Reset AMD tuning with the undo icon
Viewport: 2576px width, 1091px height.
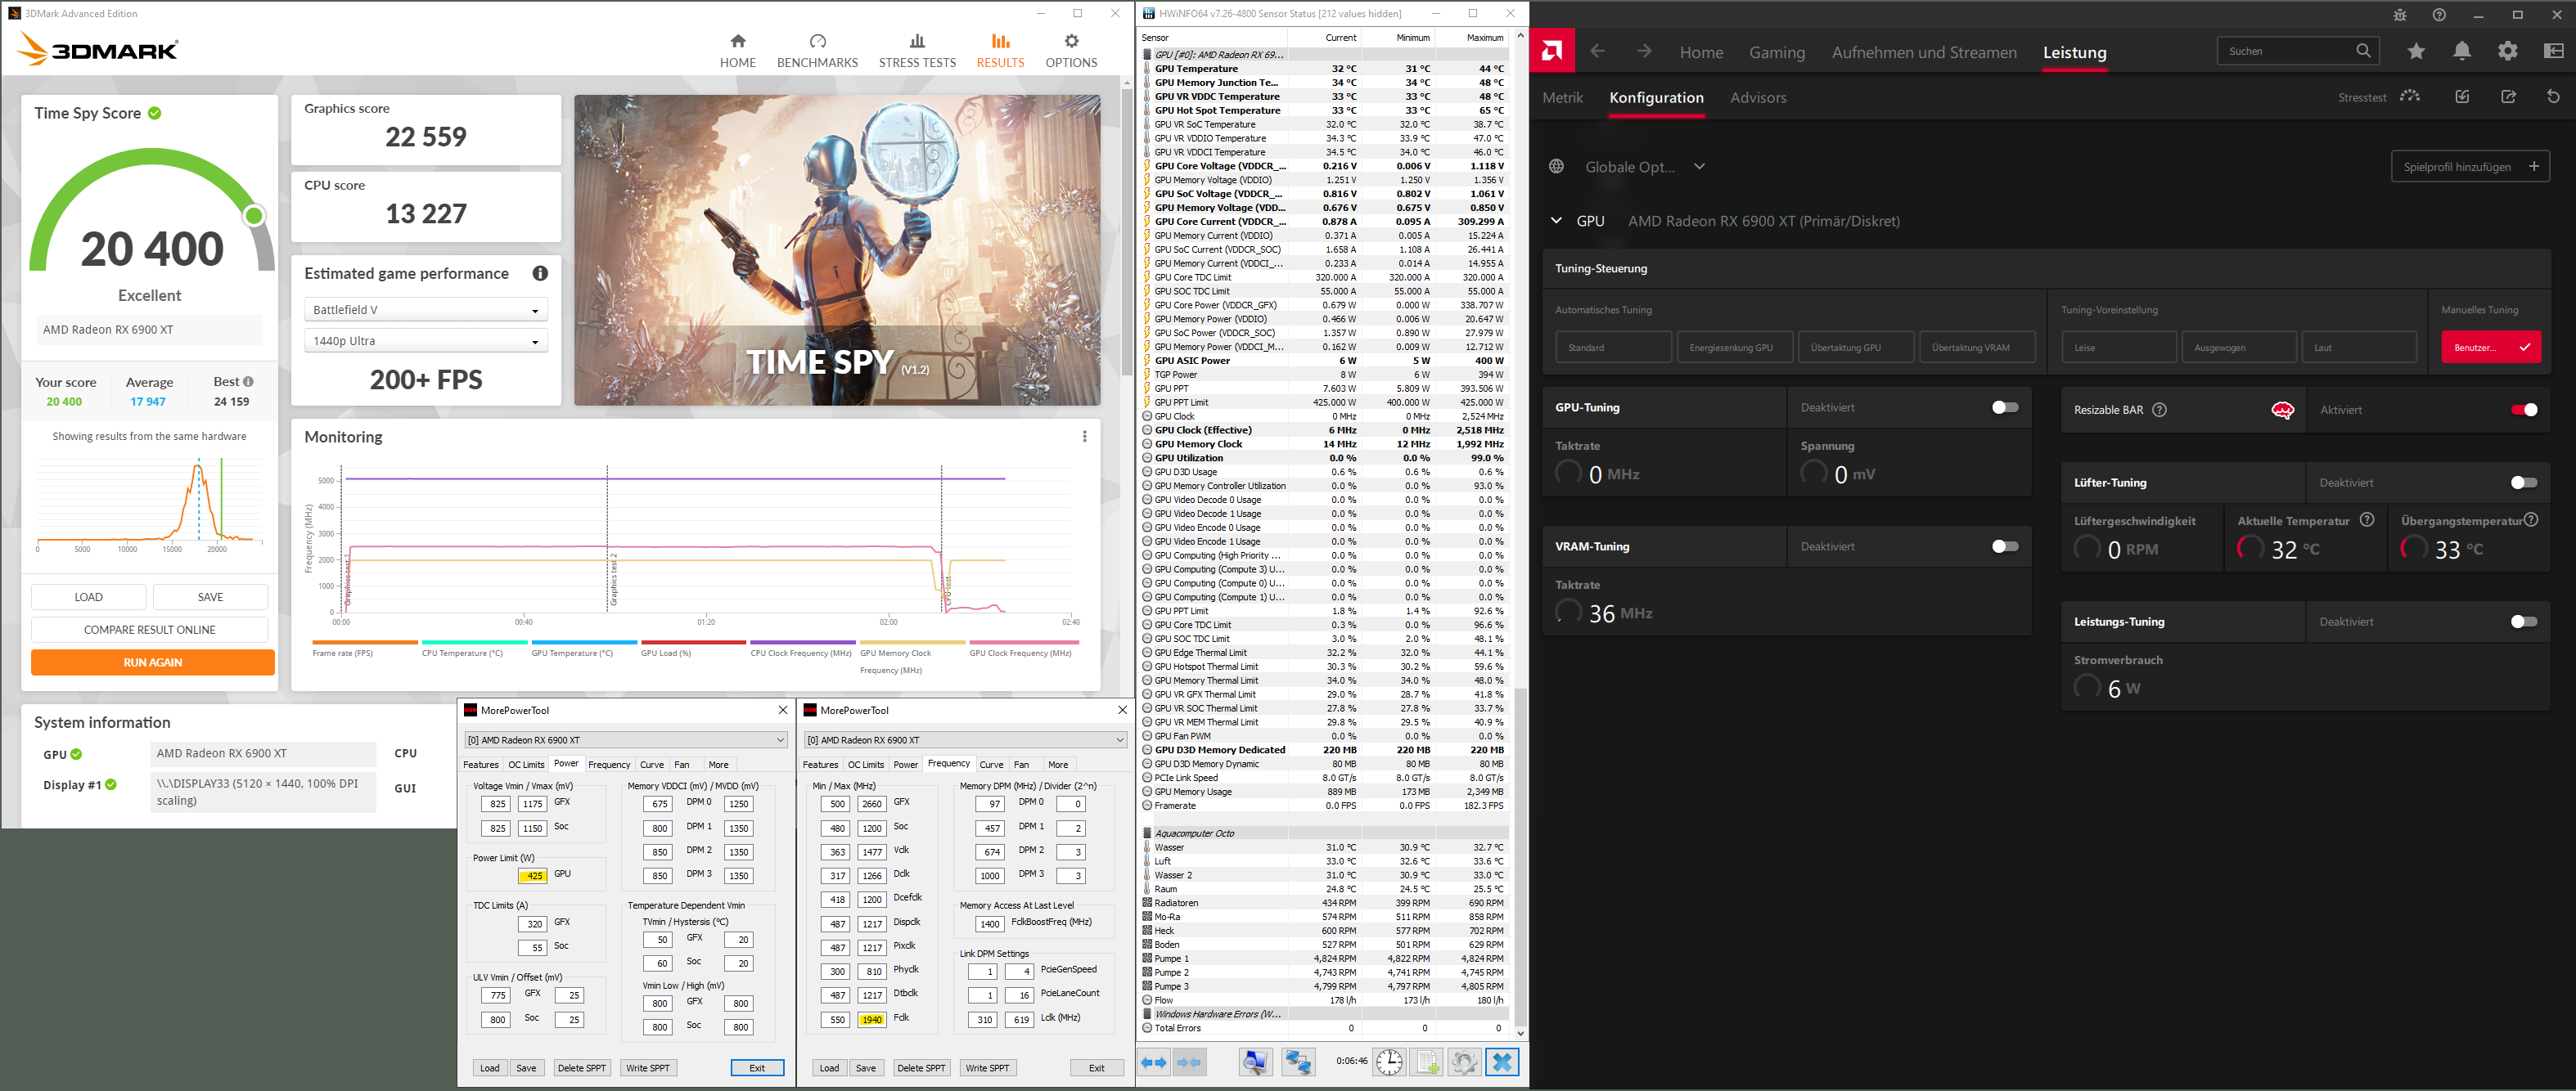(x=2552, y=97)
